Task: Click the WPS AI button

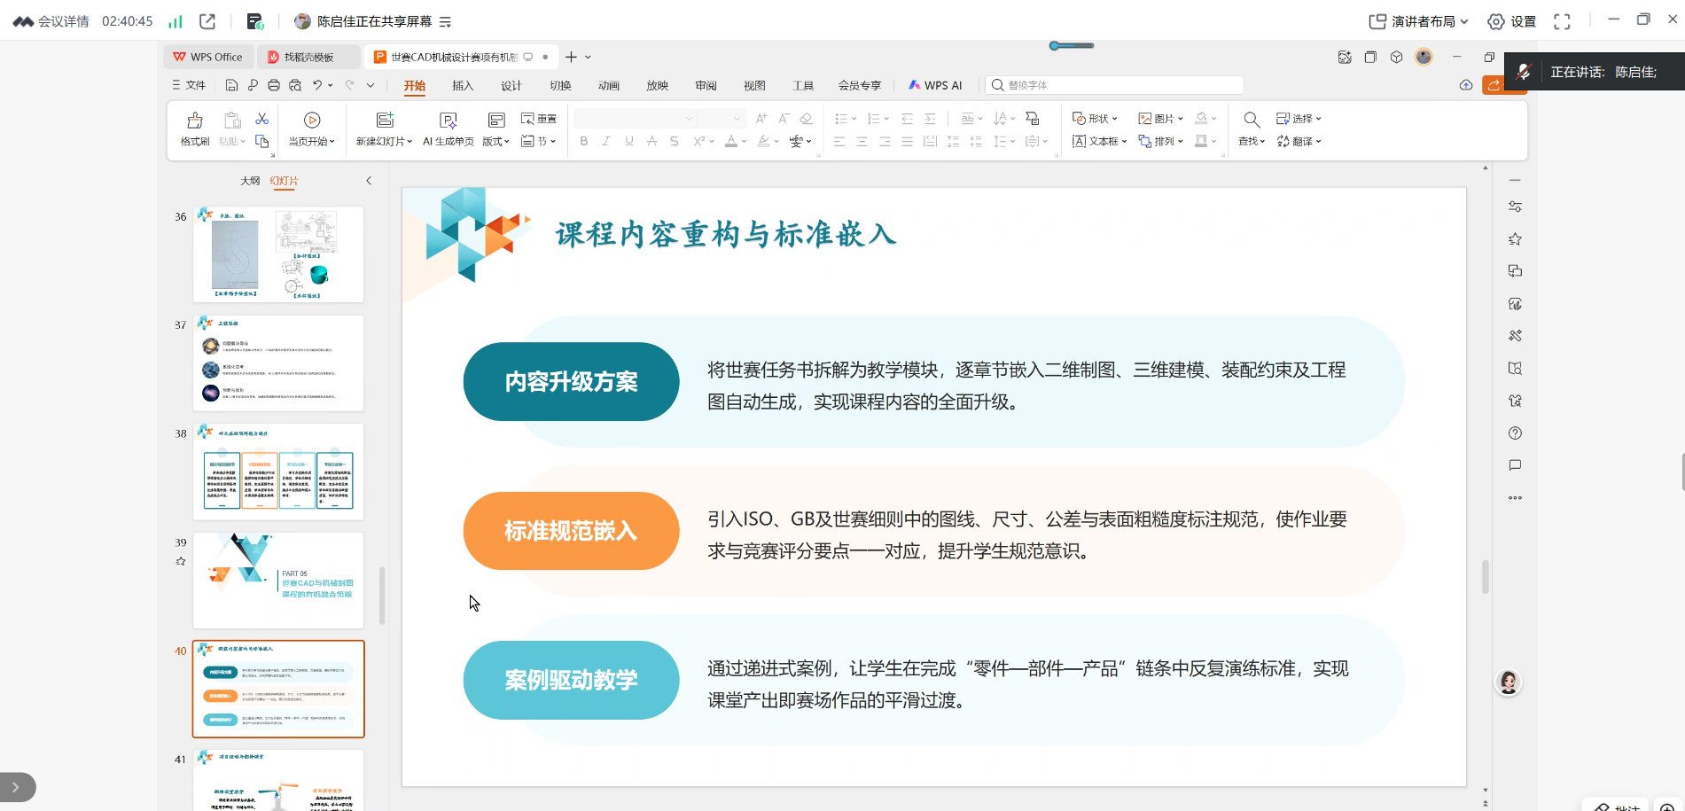Action: click(935, 86)
